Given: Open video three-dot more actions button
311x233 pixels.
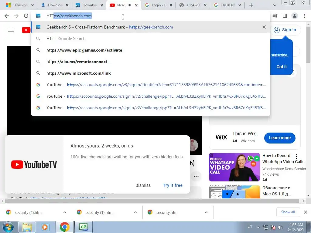Looking at the screenshot, I should [x=196, y=176].
